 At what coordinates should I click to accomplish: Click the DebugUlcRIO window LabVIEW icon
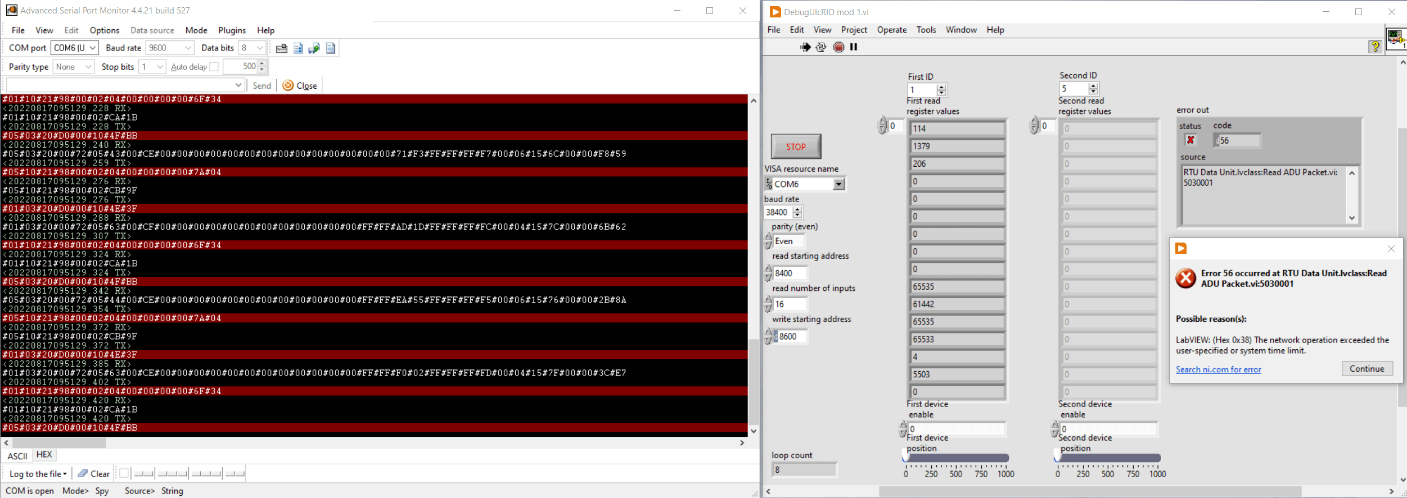click(x=775, y=12)
